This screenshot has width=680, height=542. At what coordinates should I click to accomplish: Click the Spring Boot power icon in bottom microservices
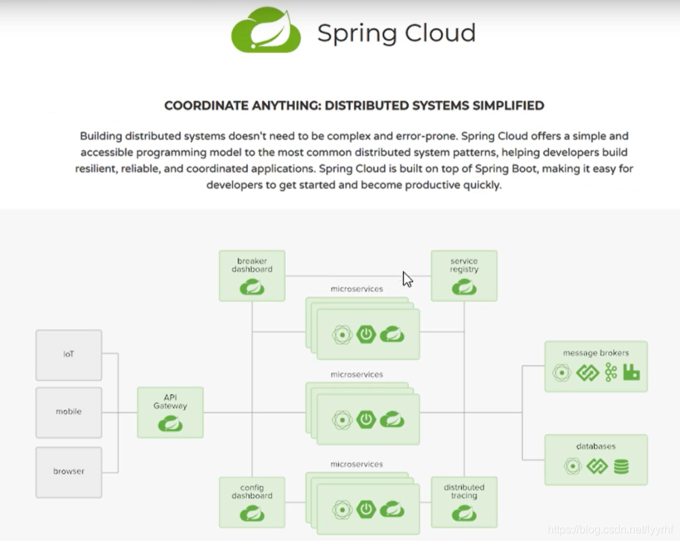(366, 509)
